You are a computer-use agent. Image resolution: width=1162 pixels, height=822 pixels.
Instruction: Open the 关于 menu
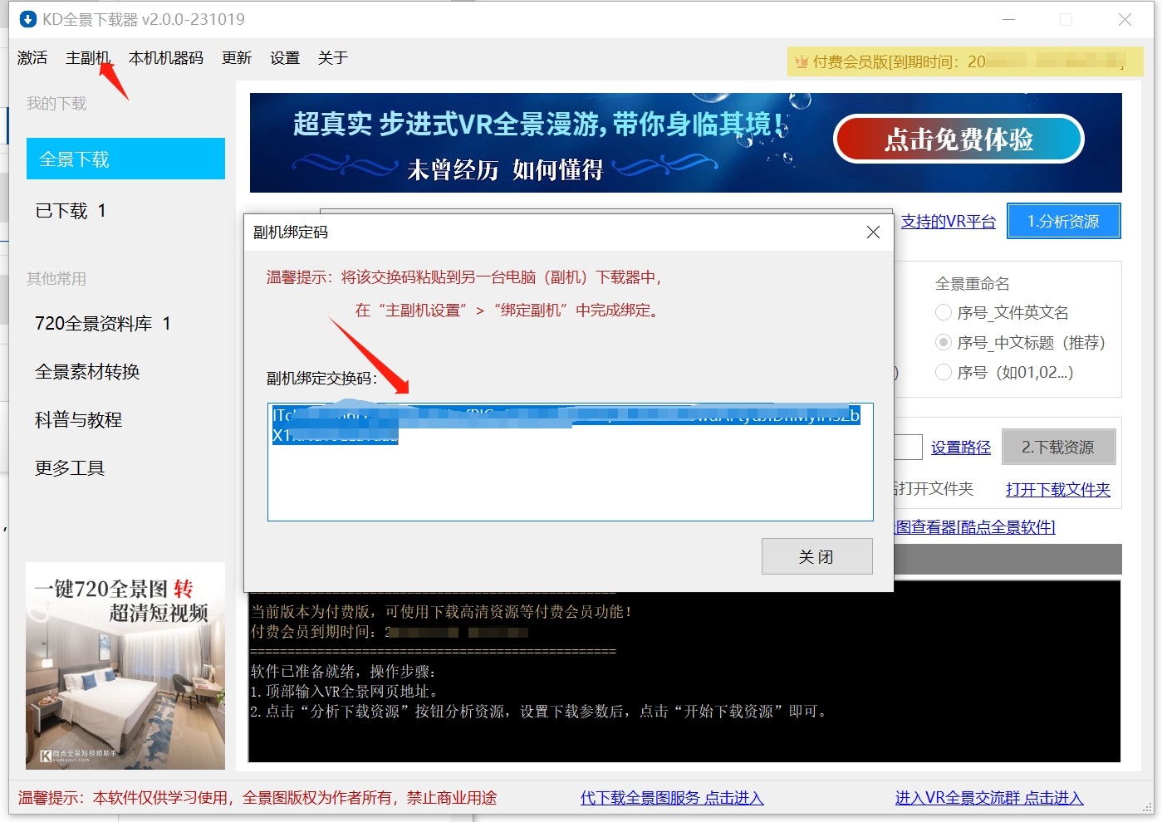pos(333,58)
